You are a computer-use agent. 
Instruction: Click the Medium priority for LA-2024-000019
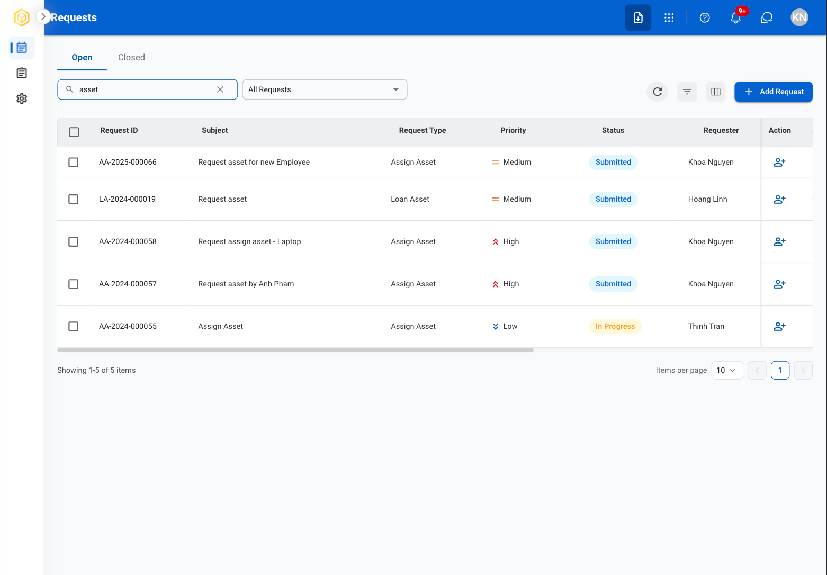(x=511, y=199)
